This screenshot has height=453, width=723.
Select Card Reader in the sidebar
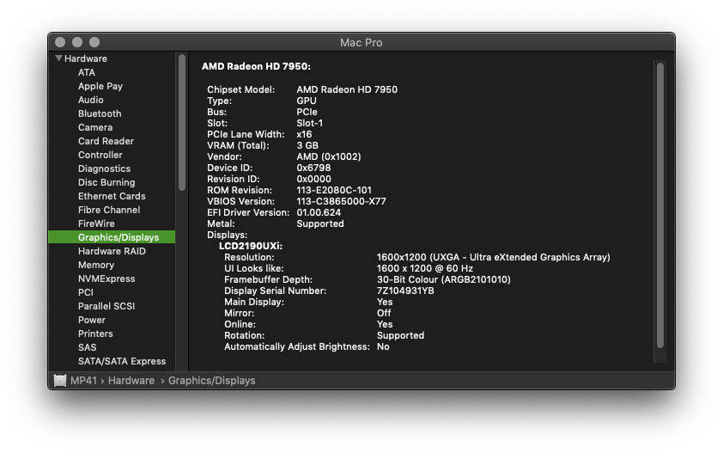(106, 141)
